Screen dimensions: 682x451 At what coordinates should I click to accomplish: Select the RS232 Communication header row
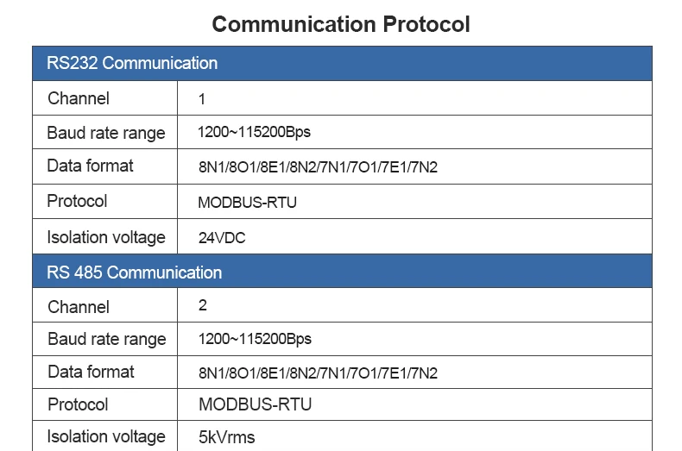(342, 64)
